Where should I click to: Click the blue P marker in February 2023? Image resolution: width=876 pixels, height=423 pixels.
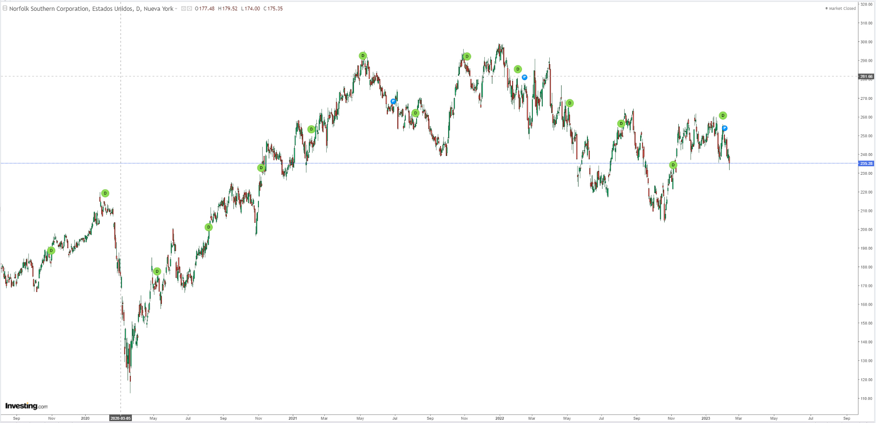724,129
